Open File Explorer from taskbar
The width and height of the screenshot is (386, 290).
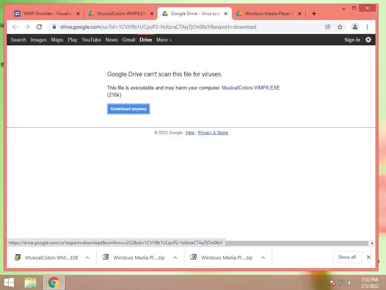coord(31,282)
